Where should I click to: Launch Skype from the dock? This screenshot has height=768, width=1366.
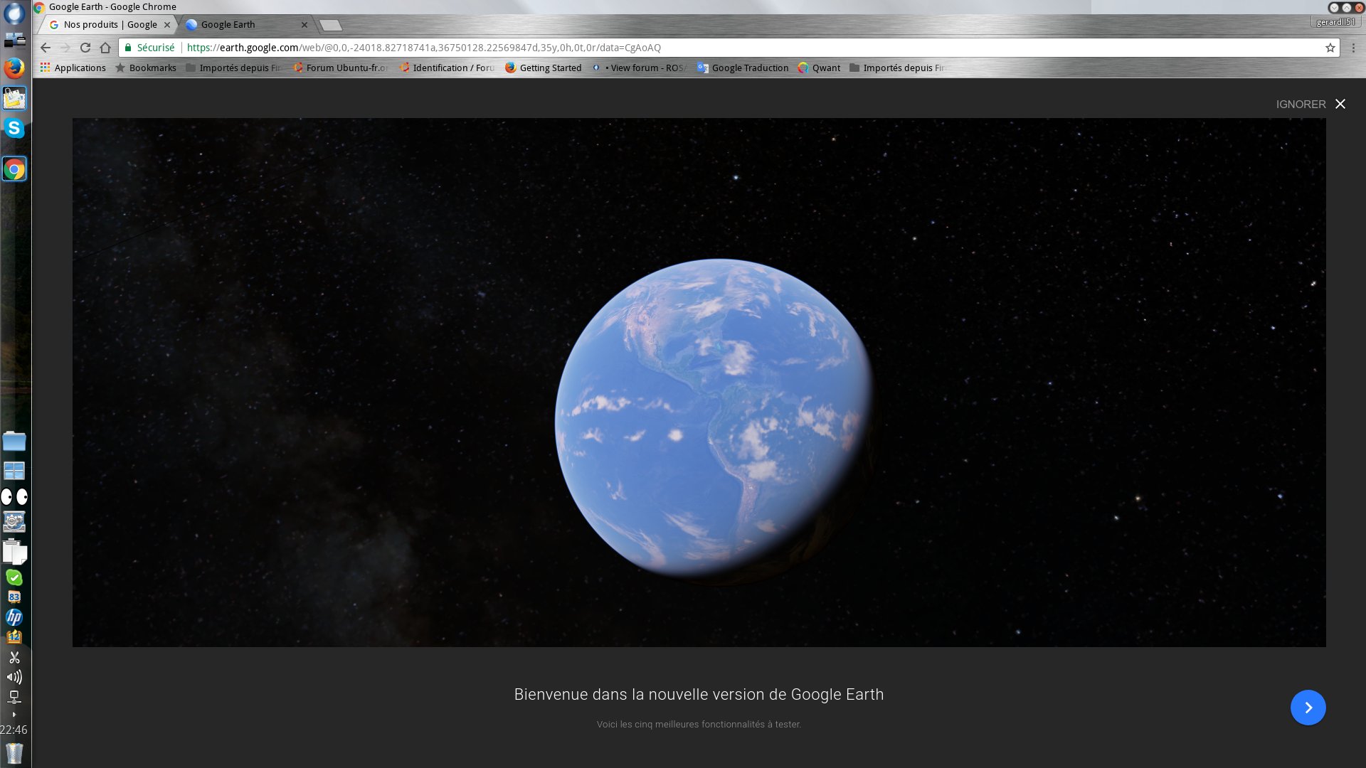pos(14,128)
